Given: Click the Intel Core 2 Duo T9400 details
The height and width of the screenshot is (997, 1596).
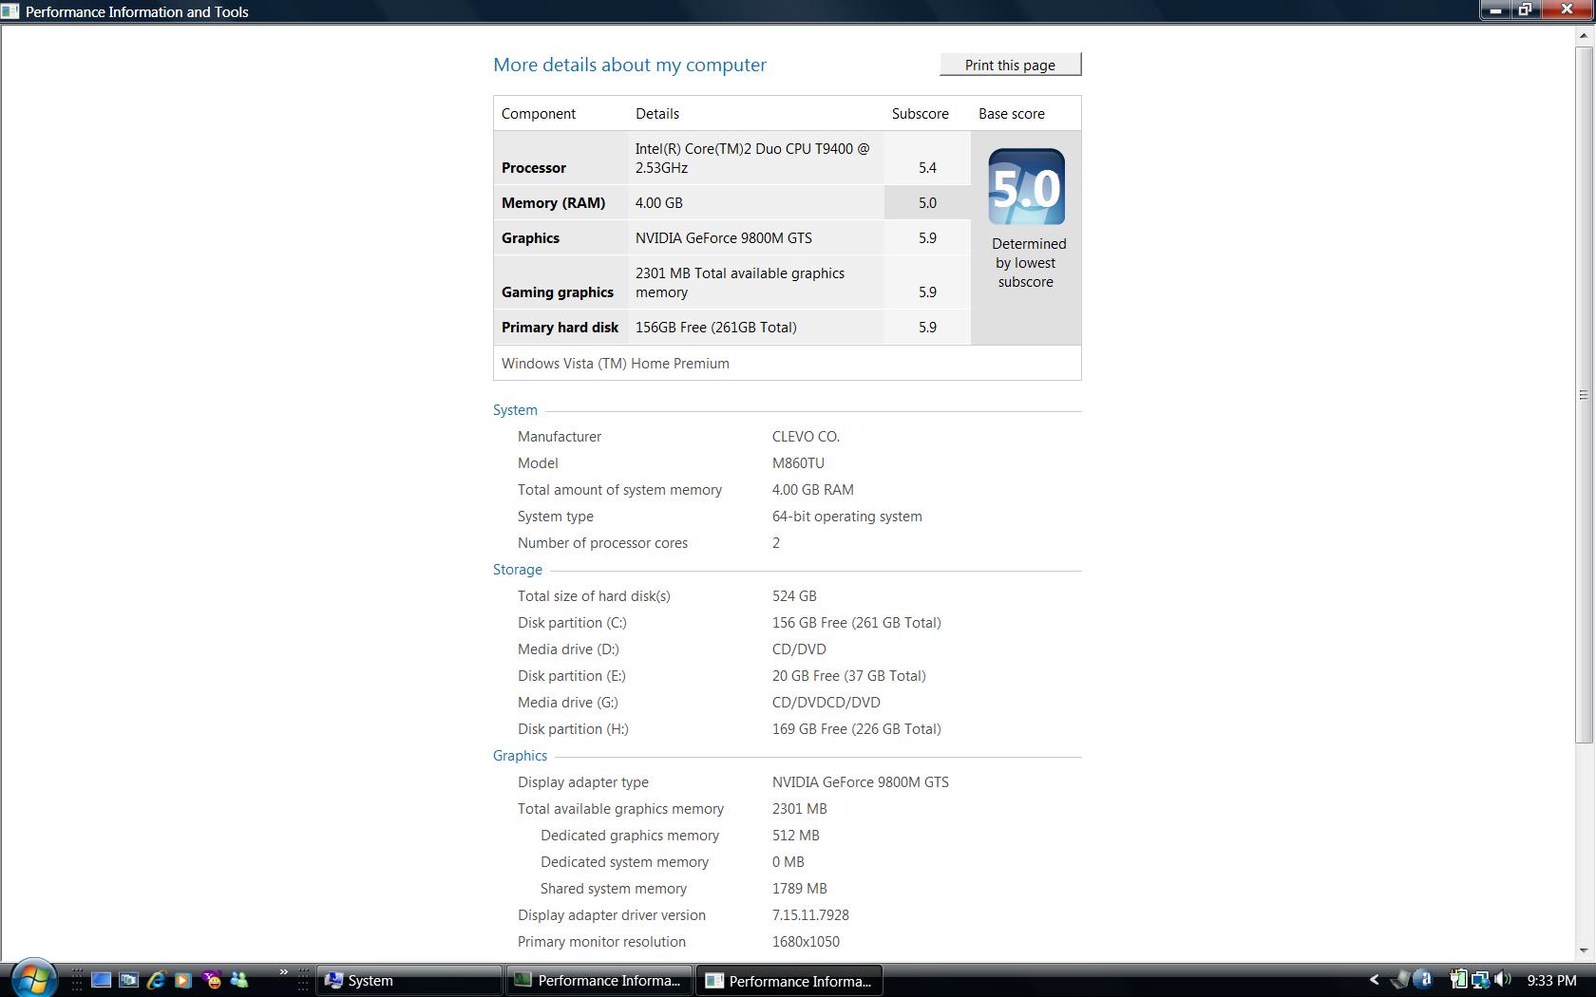Looking at the screenshot, I should point(752,159).
